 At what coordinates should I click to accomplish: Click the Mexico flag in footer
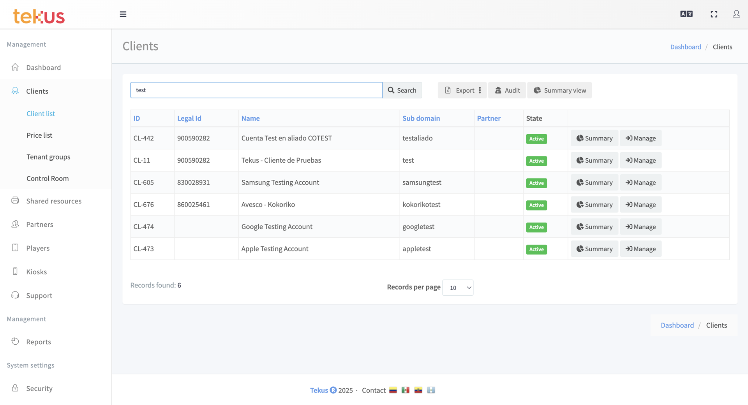[406, 390]
